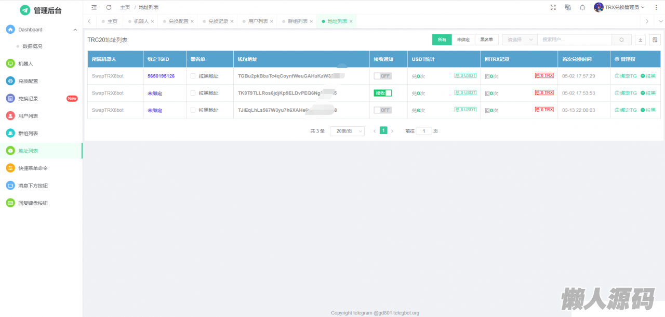Click the refresh icon in the top bar
Image resolution: width=665 pixels, height=317 pixels.
(109, 7)
